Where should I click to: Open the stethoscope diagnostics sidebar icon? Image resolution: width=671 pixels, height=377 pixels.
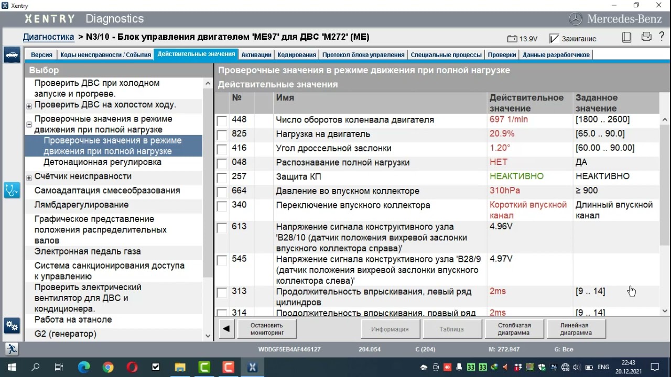click(x=12, y=190)
